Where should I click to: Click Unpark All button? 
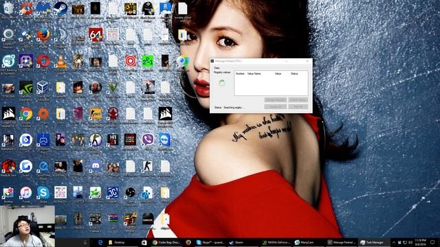275,107
